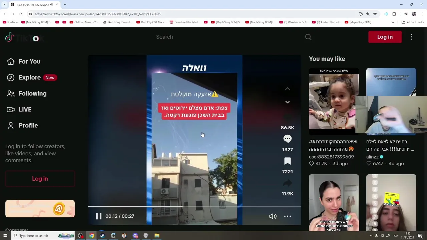Screen dimensions: 427x240
Task: Expand the hidden bookmarks chevron
Action: click(x=393, y=22)
